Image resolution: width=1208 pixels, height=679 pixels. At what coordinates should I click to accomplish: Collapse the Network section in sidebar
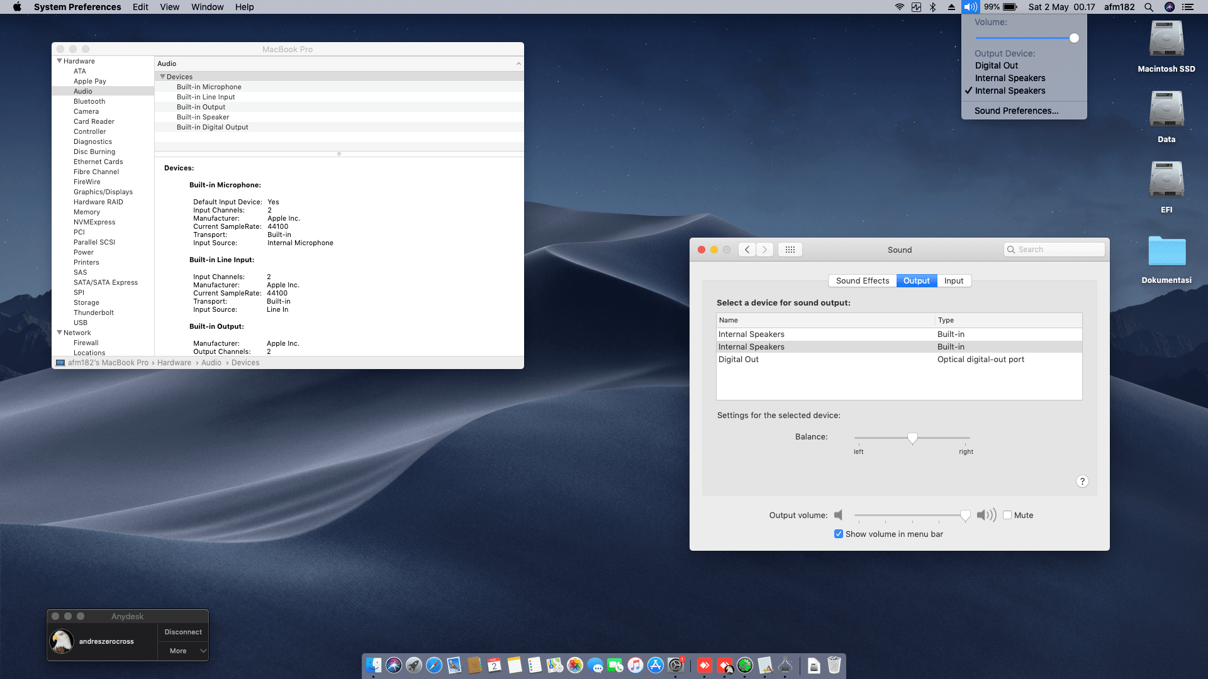click(x=60, y=333)
